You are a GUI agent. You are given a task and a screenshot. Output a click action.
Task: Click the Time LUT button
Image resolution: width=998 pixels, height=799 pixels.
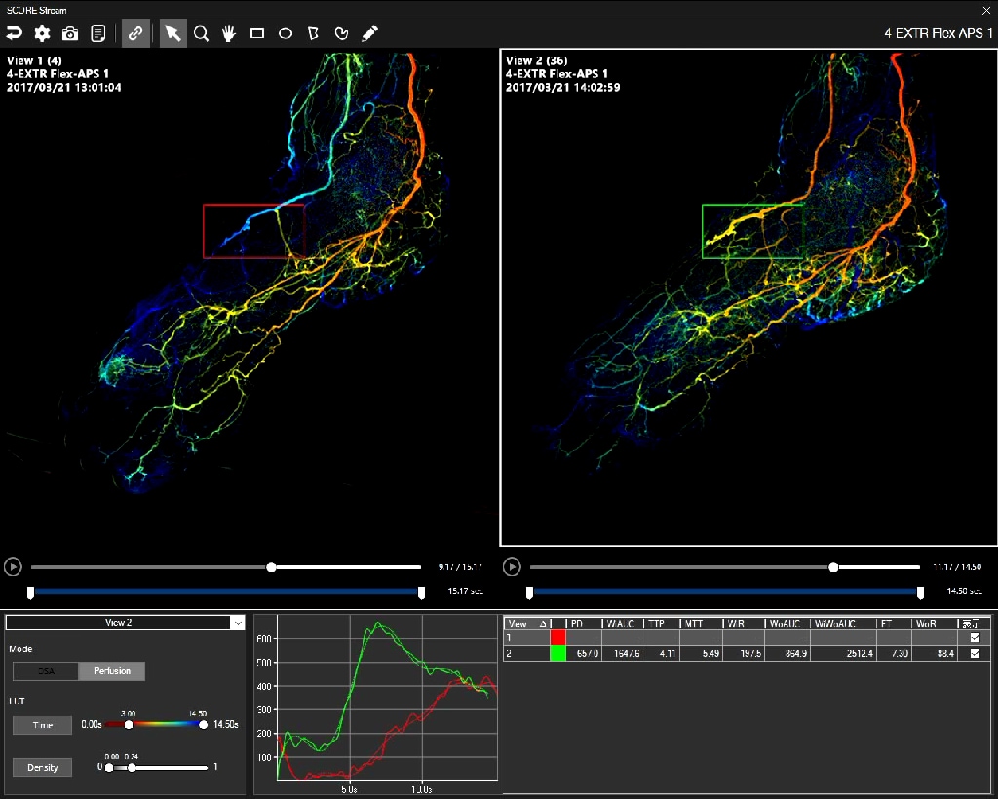click(x=42, y=725)
